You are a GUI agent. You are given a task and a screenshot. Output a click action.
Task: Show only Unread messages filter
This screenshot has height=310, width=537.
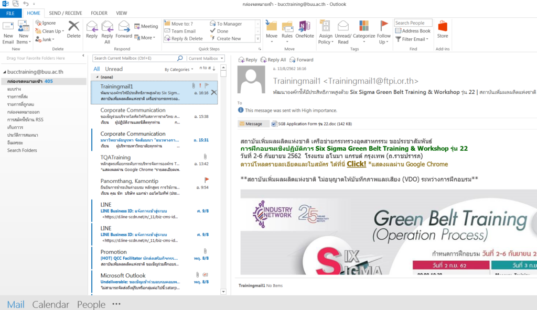click(114, 69)
